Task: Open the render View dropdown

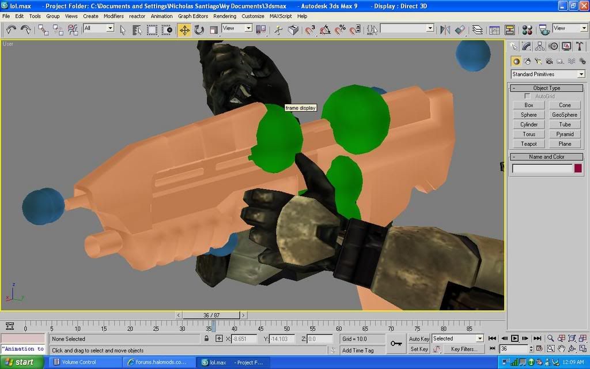Action: pos(570,28)
